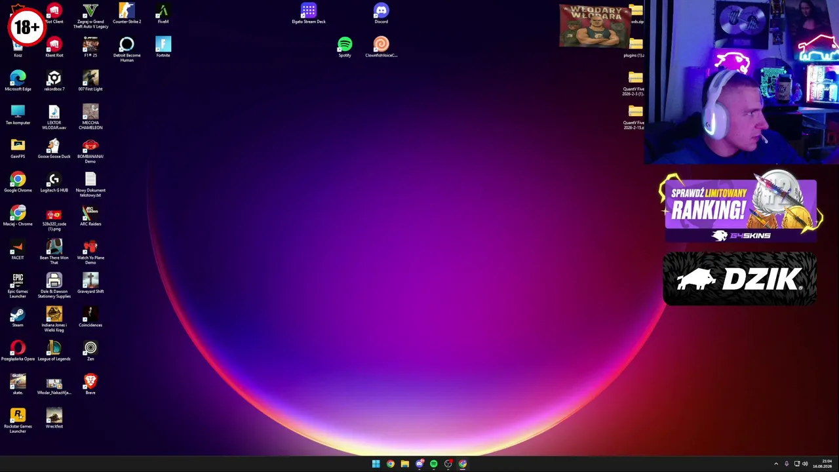Select the skate. game desktop icon
The image size is (839, 472).
pyautogui.click(x=18, y=385)
